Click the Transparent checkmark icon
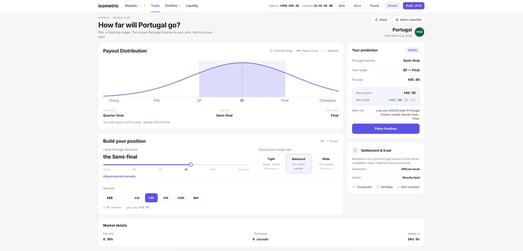 [353, 187]
